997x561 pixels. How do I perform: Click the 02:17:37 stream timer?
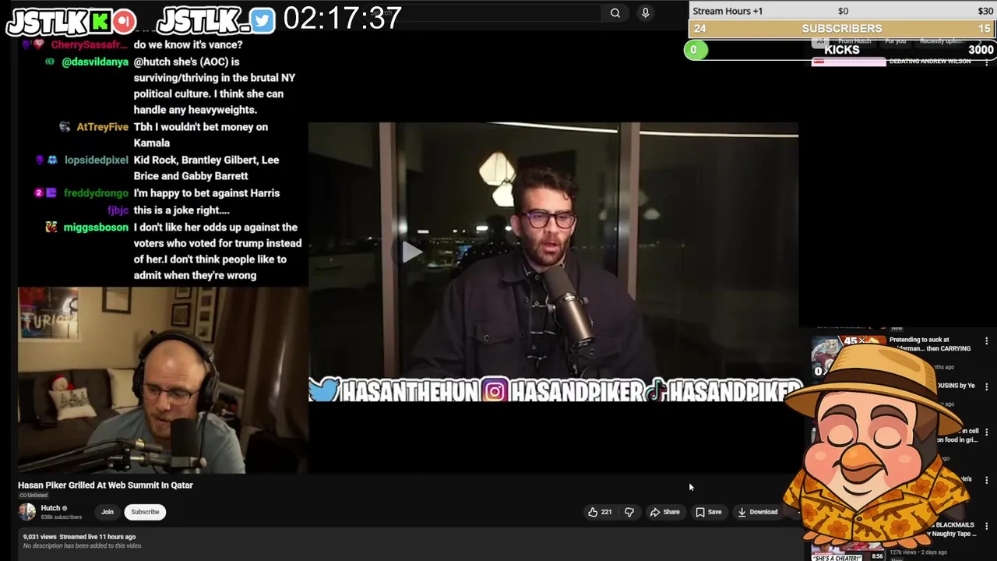tap(343, 18)
